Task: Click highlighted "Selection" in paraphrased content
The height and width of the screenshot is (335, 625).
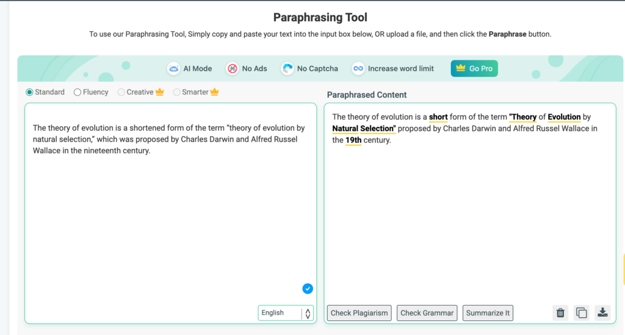Action: [x=378, y=129]
